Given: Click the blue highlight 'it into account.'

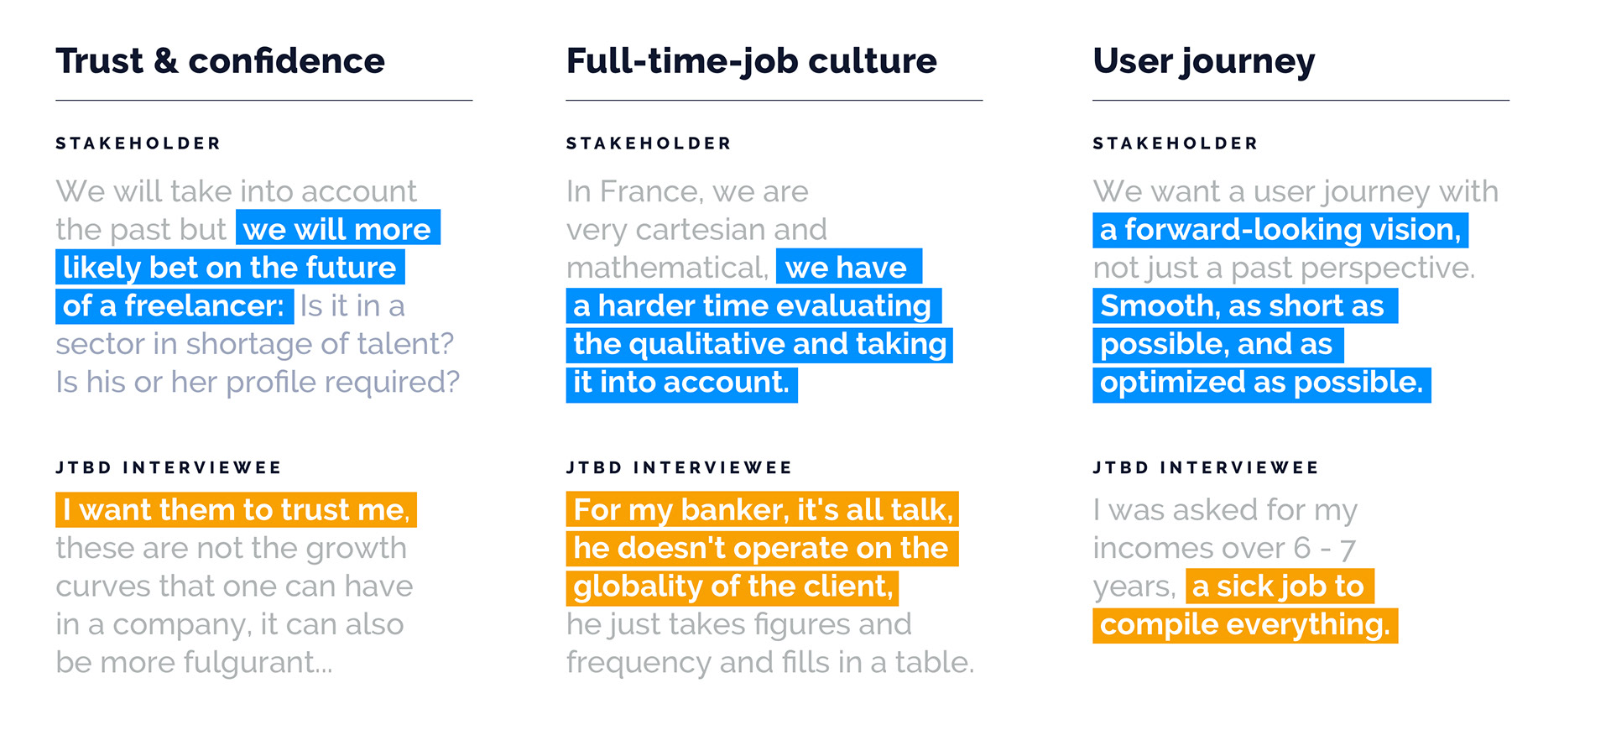Looking at the screenshot, I should point(681,384).
